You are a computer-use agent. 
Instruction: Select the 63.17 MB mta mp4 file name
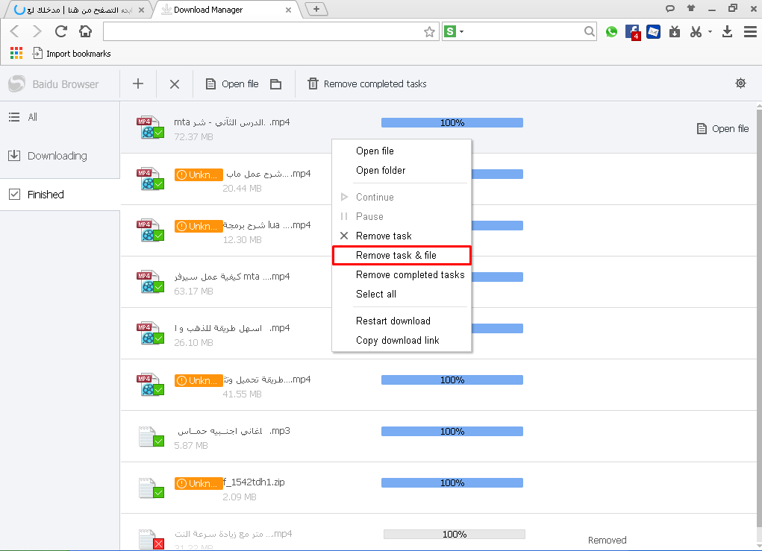(232, 277)
